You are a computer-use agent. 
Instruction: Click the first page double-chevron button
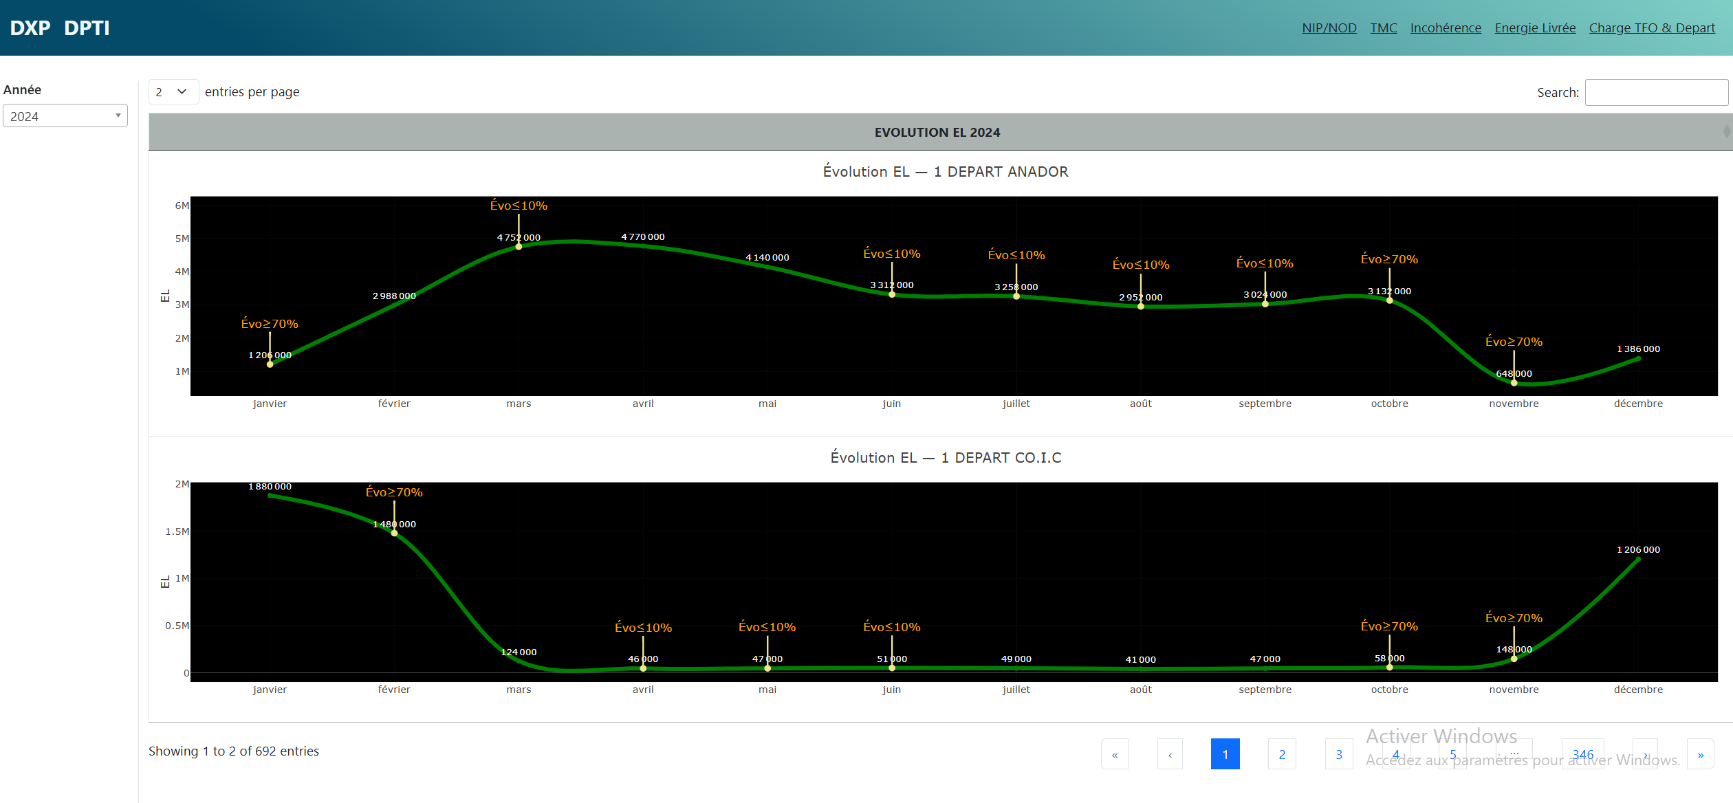pos(1114,754)
